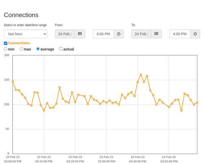Click the first data point at 03:00 PM
The image size is (204, 164).
(13, 81)
